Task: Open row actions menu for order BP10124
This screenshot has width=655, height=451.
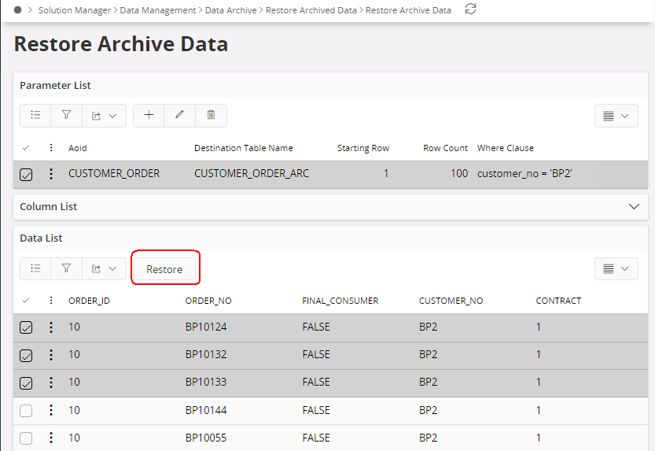Action: [x=51, y=327]
